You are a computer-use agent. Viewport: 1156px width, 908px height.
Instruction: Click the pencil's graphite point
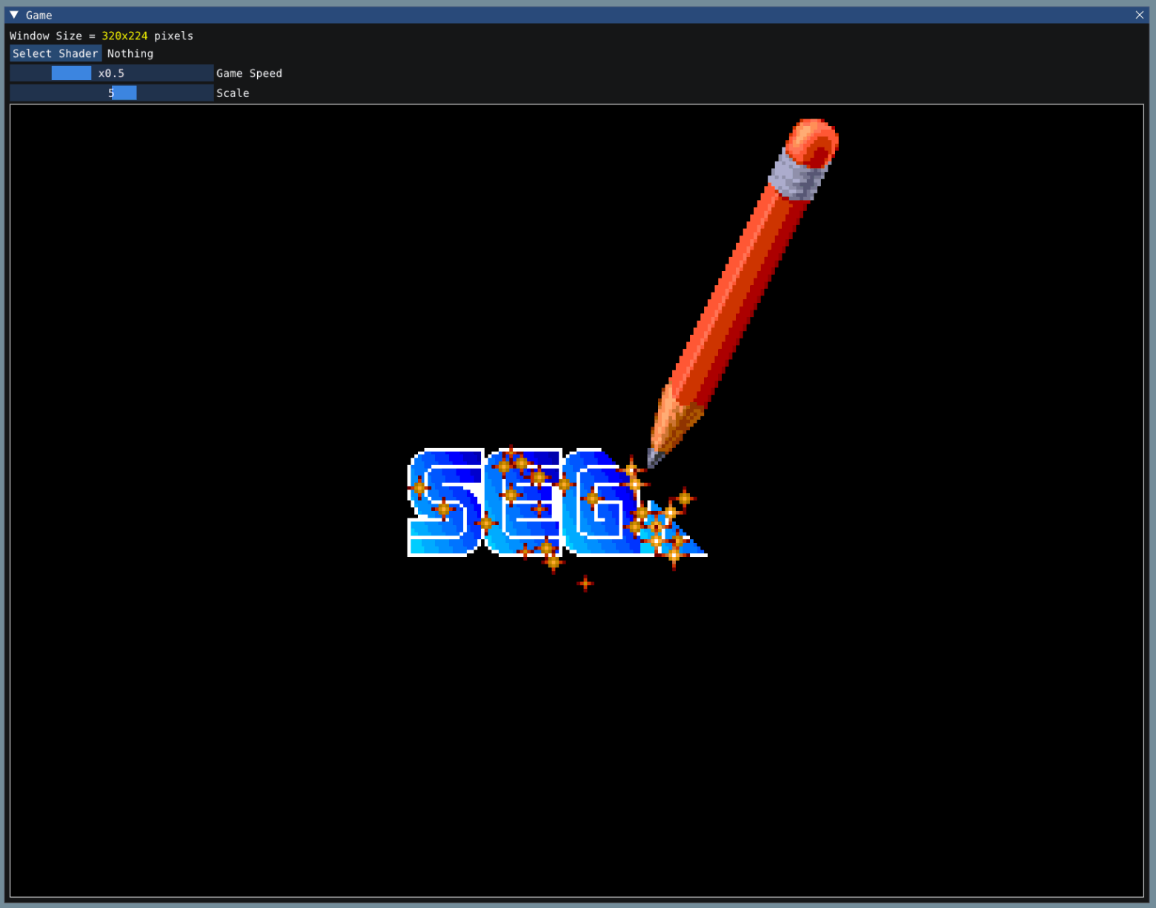pos(656,455)
